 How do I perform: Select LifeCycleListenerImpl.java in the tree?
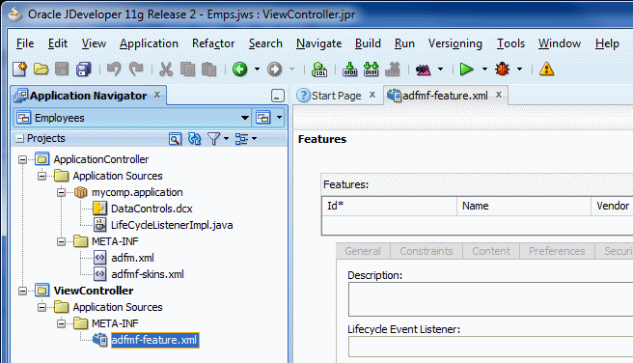click(x=172, y=225)
